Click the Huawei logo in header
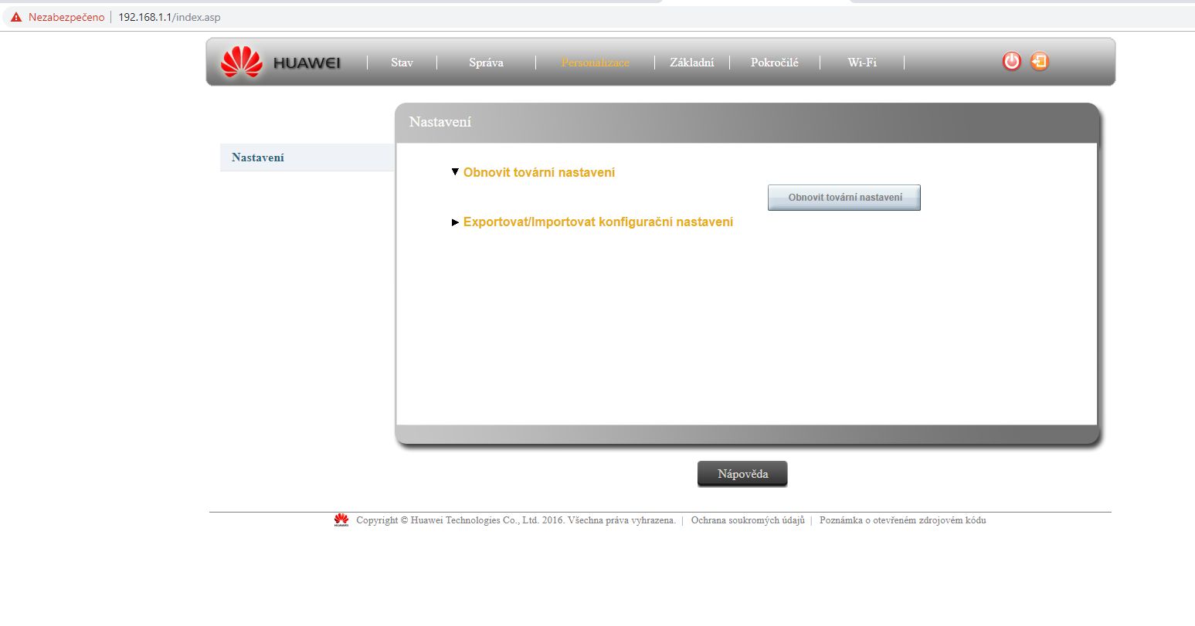 (x=280, y=63)
